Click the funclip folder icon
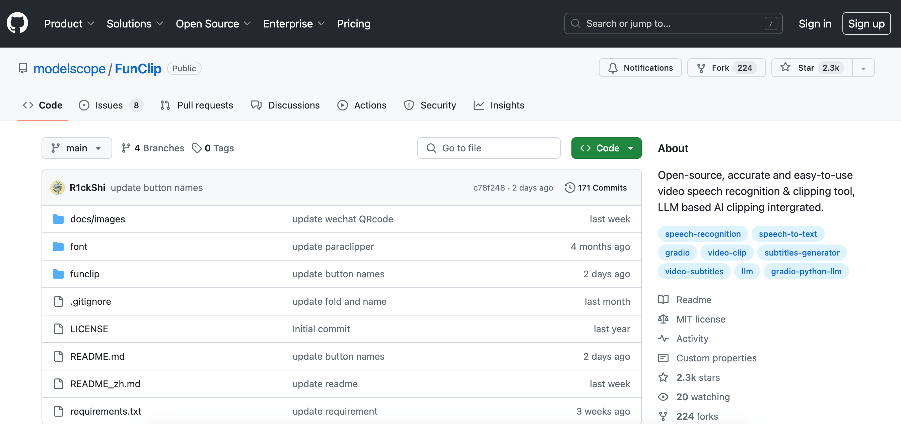901x424 pixels. tap(58, 274)
